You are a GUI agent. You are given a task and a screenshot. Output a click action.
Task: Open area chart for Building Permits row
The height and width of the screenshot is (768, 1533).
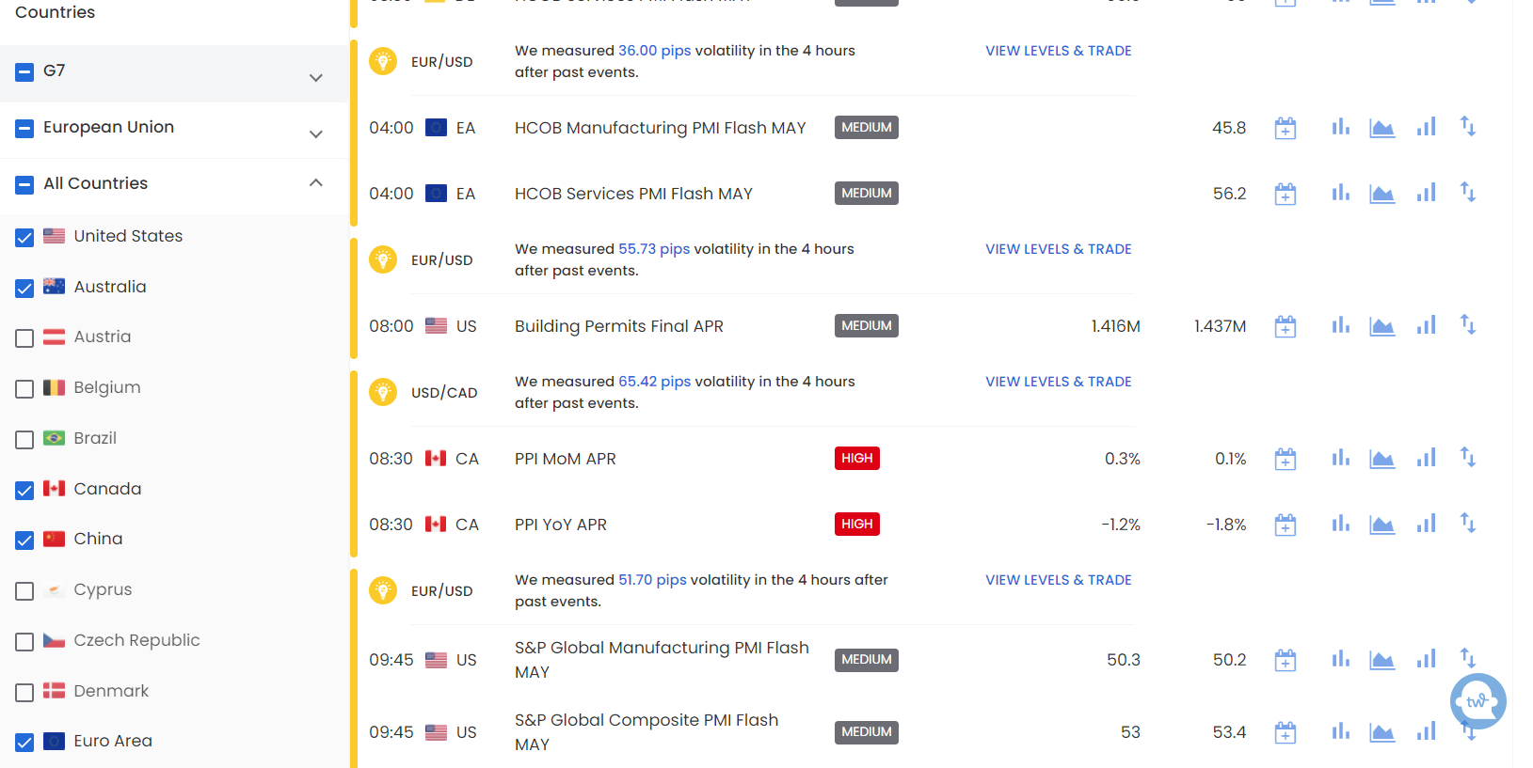(x=1381, y=326)
